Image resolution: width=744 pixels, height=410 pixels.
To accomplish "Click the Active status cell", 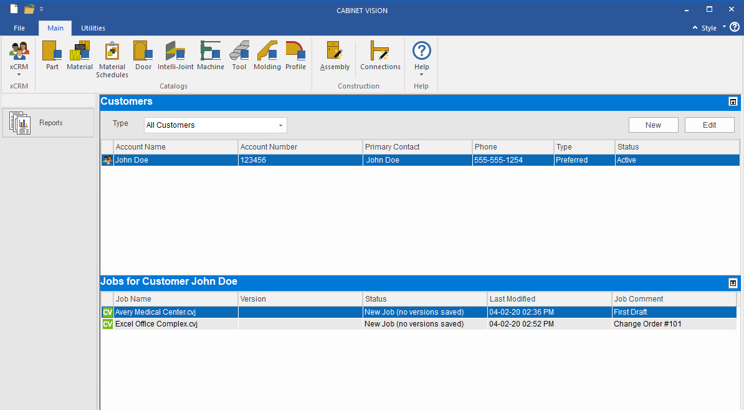I will pyautogui.click(x=677, y=160).
